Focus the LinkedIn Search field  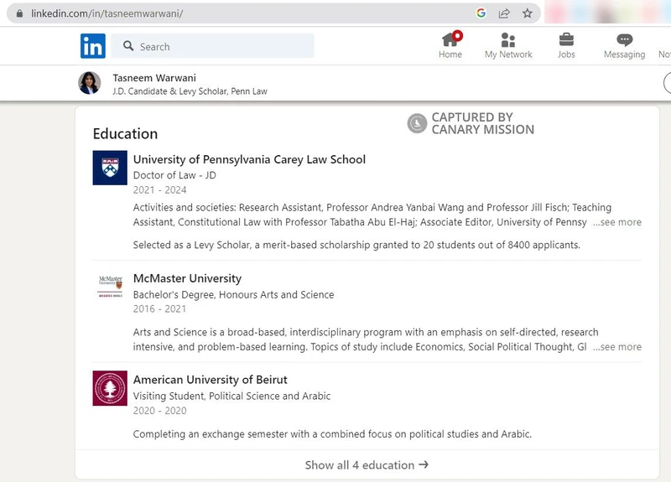click(212, 46)
